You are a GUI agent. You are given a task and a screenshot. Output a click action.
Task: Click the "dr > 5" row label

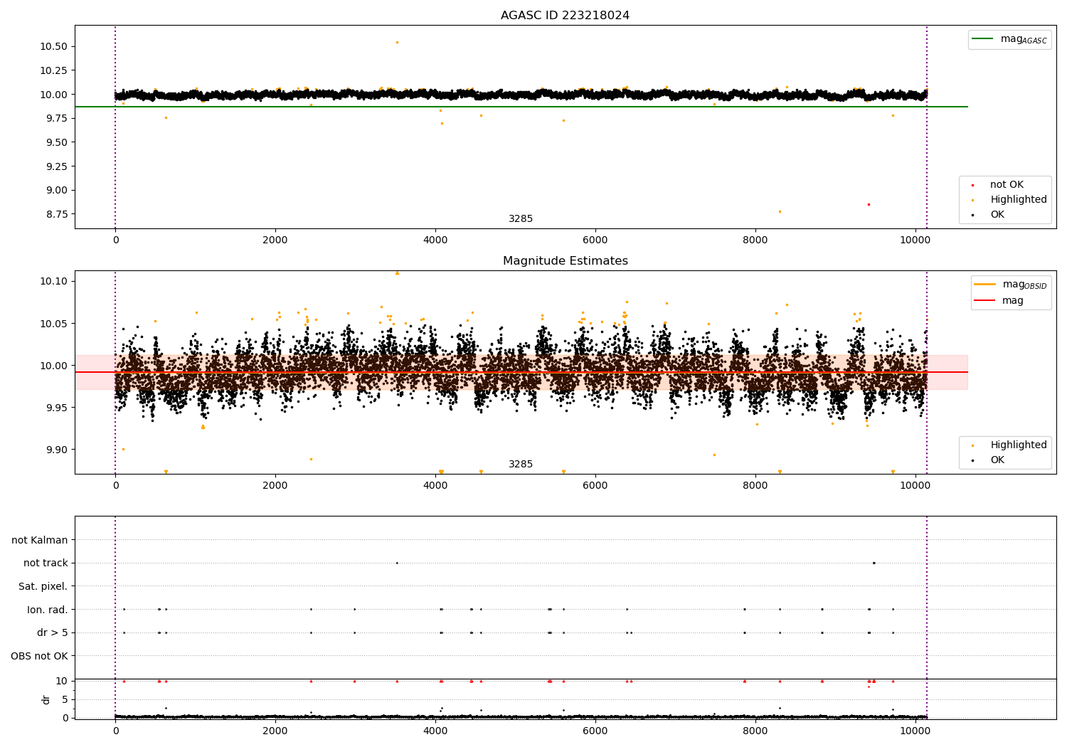click(x=53, y=632)
